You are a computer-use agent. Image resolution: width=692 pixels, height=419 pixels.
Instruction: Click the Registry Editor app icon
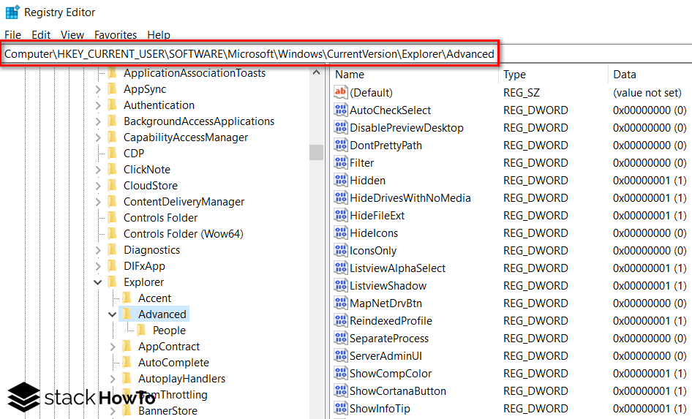coord(12,12)
